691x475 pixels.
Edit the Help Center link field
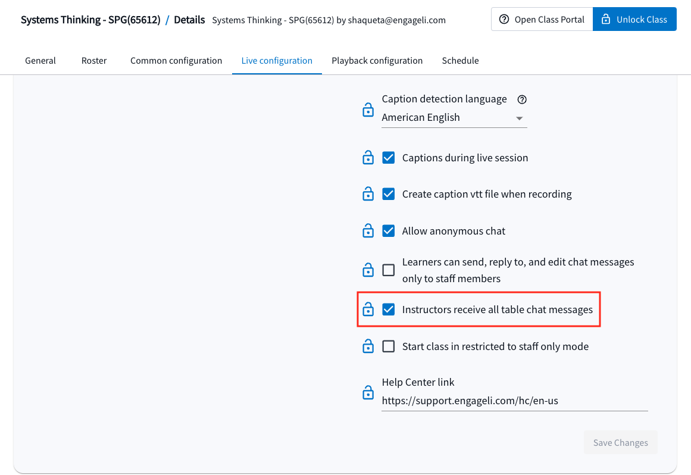tap(514, 401)
